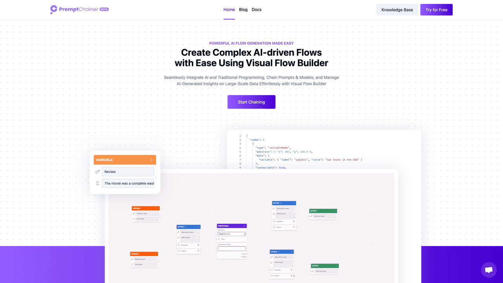Click key icon in ACTION left of CONDITIONAL

178,232
